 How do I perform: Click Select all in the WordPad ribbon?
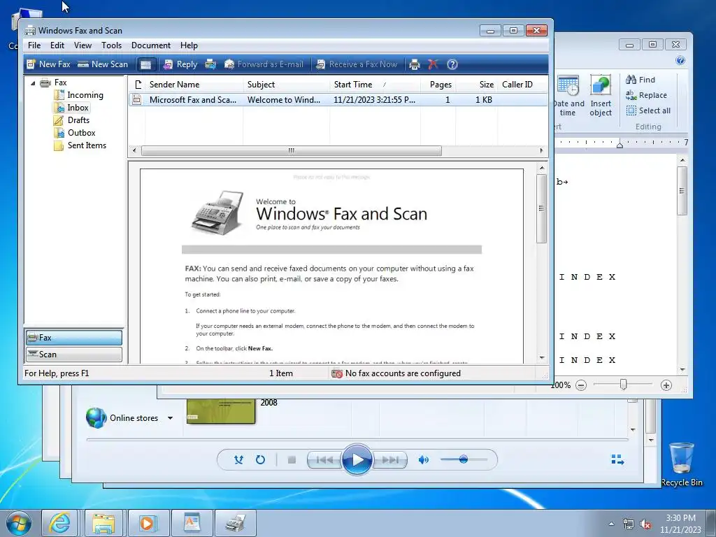pyautogui.click(x=648, y=110)
